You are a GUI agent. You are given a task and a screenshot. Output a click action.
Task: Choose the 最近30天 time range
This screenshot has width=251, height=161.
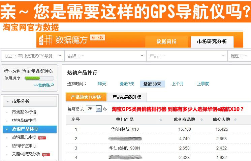pos(152,84)
